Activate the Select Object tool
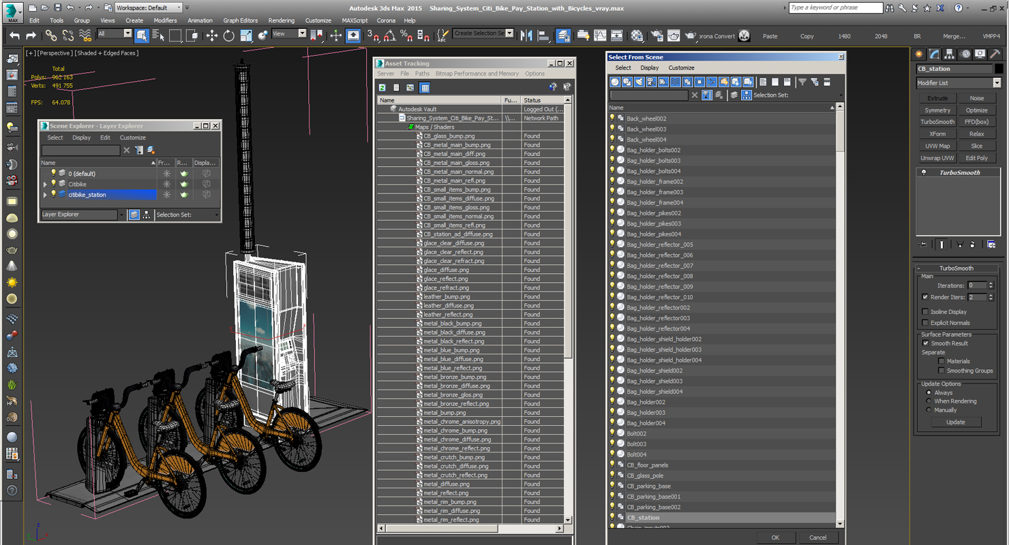1009x545 pixels. pos(141,35)
